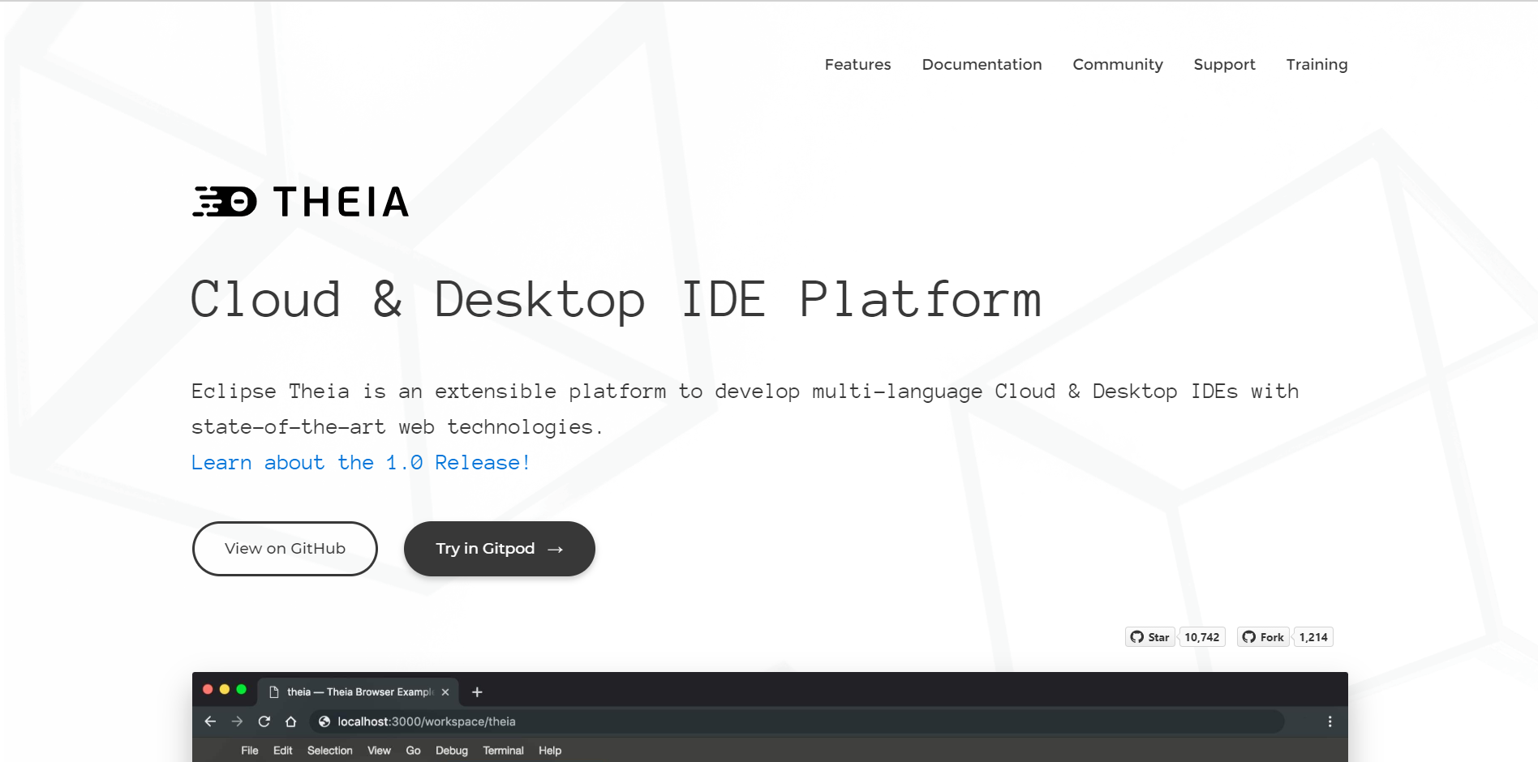This screenshot has width=1538, height=762.
Task: Click the View on GitHub button
Action: [285, 549]
